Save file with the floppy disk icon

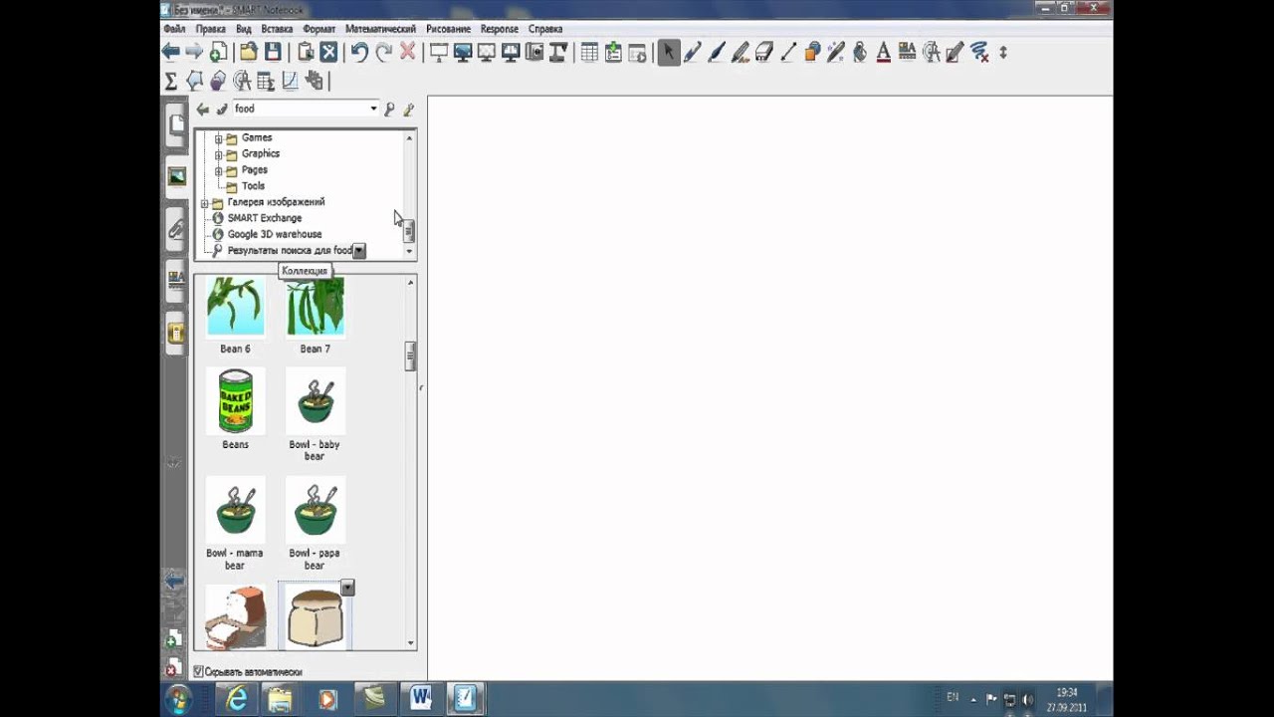[x=273, y=53]
